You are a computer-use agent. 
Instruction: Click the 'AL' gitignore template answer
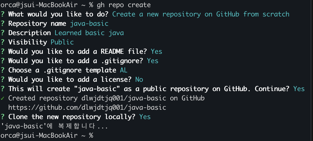tap(124, 70)
